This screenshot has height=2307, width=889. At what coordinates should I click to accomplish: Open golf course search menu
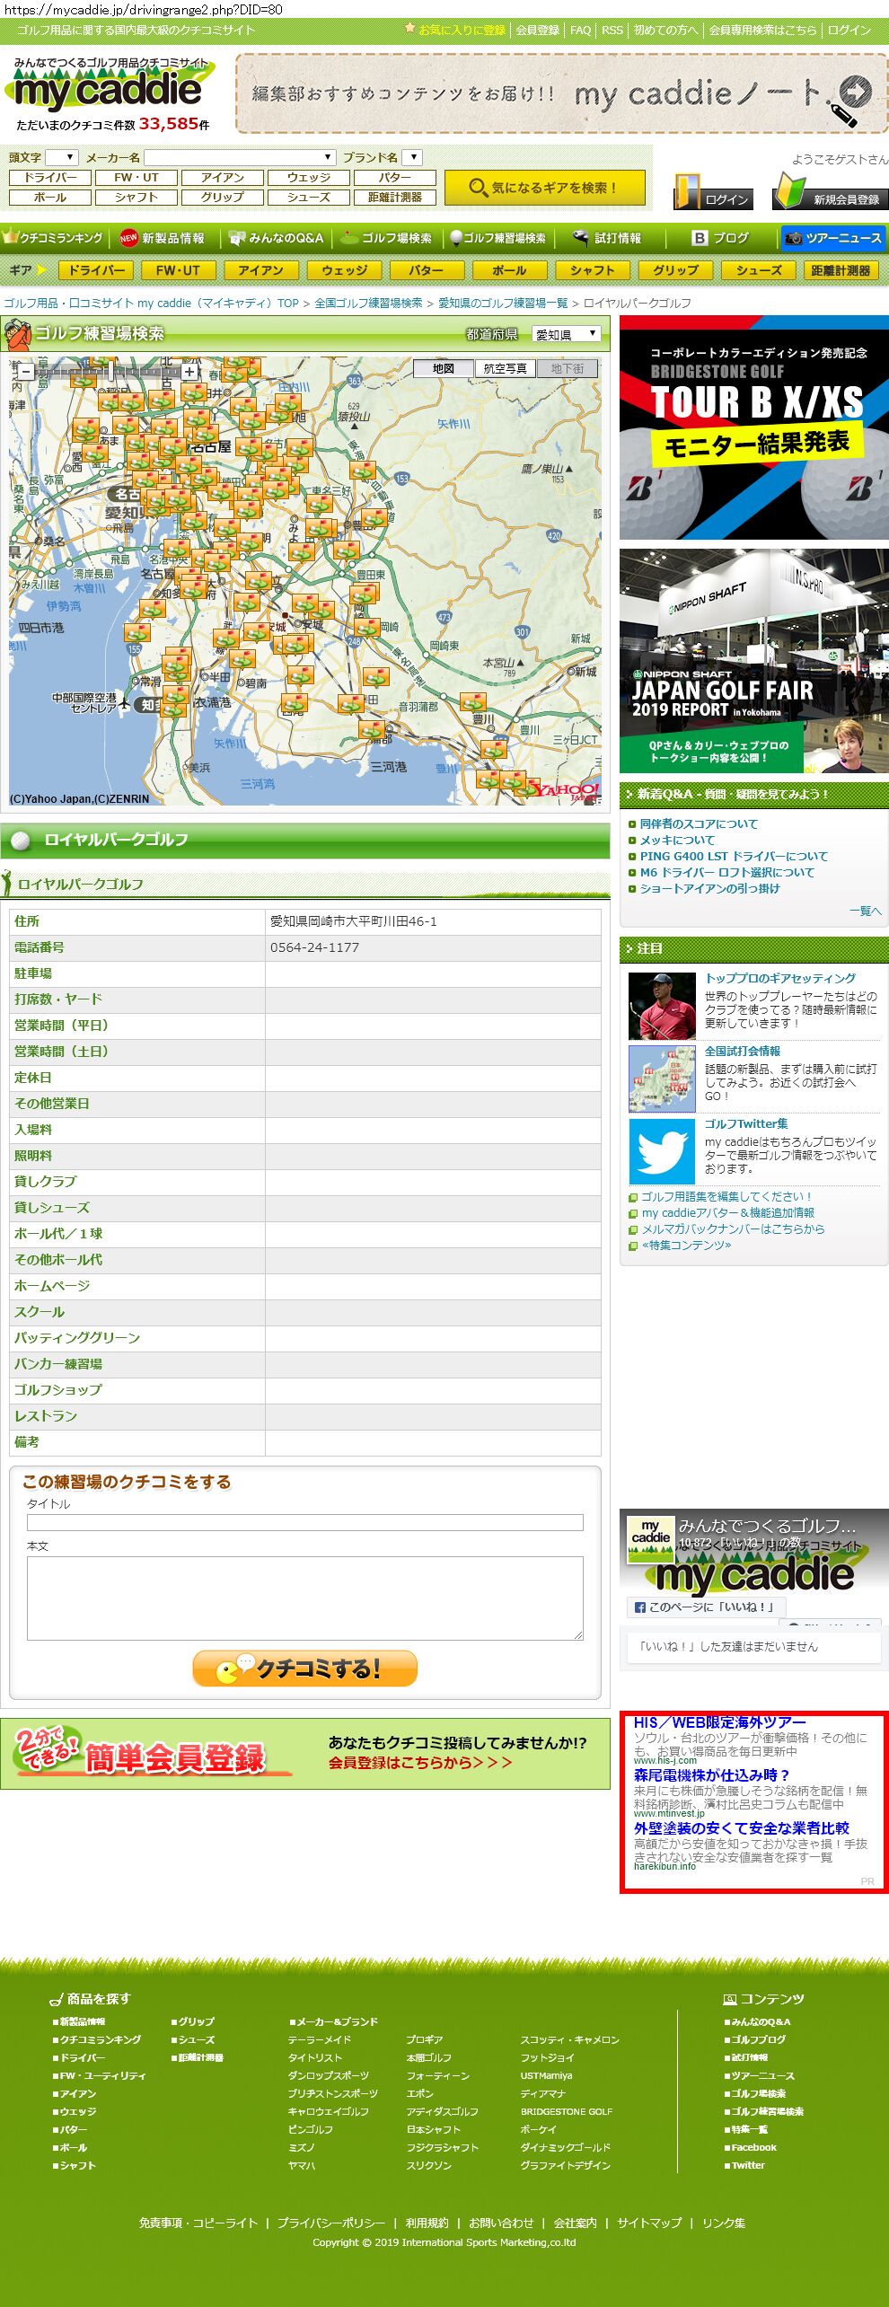[x=386, y=238]
